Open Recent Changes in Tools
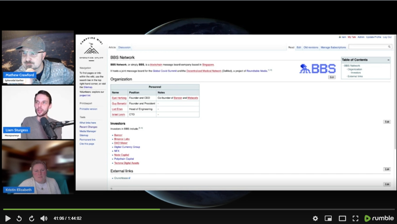Viewport: 397px width, 224px height. (x=88, y=127)
